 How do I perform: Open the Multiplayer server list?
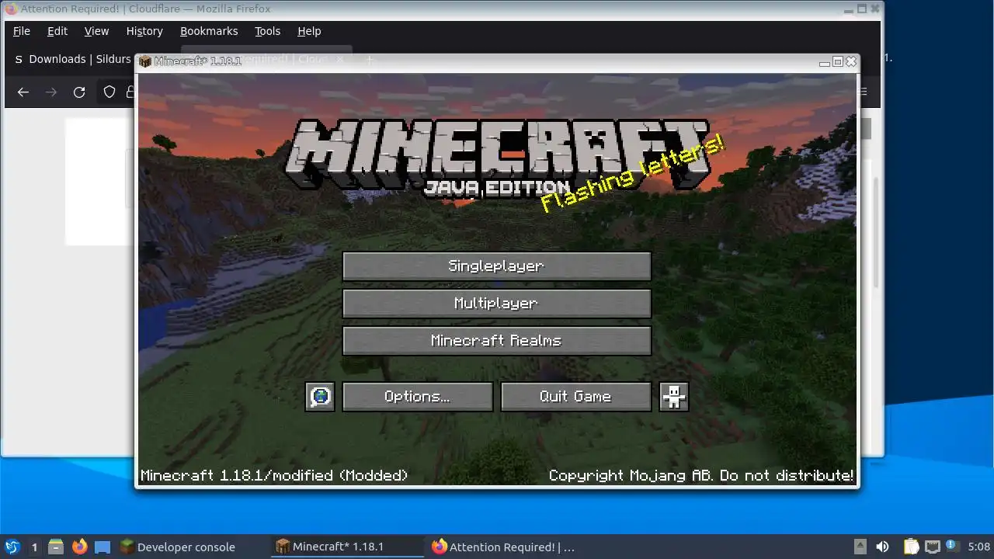coord(496,303)
